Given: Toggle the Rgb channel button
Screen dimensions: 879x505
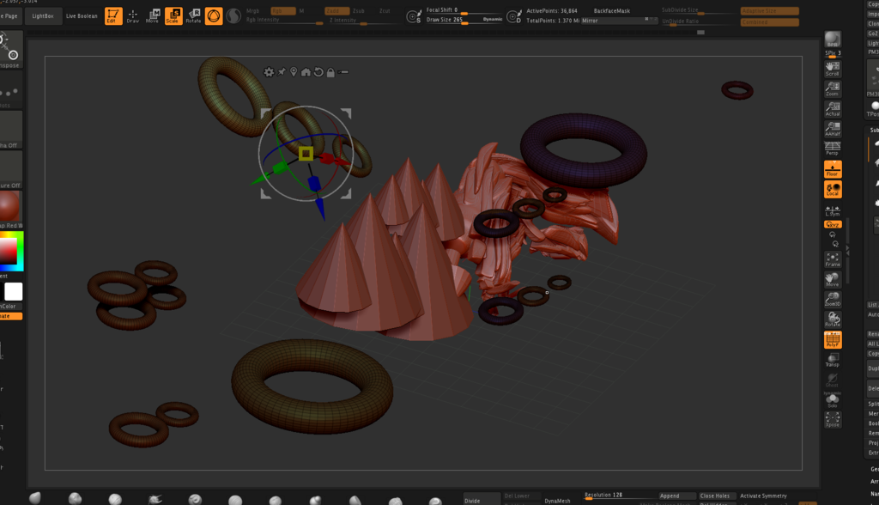Looking at the screenshot, I should (283, 10).
